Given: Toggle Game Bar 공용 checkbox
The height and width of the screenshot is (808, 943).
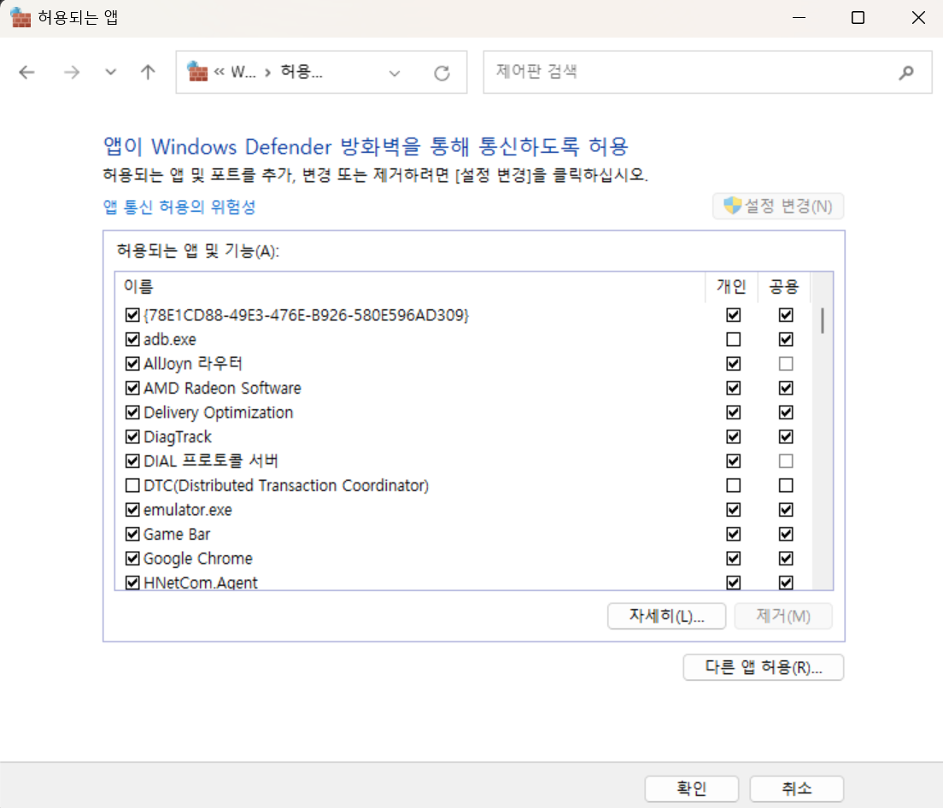Looking at the screenshot, I should pos(786,535).
